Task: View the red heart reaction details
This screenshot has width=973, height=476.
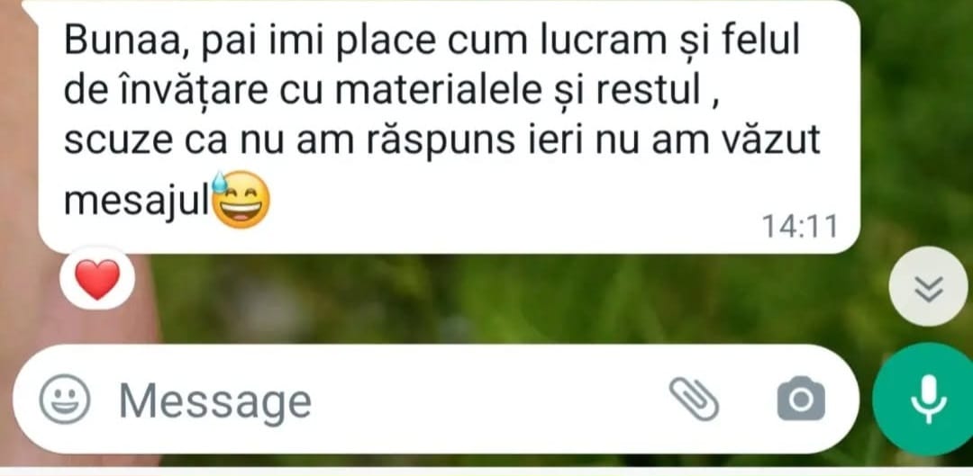Action: coord(96,280)
